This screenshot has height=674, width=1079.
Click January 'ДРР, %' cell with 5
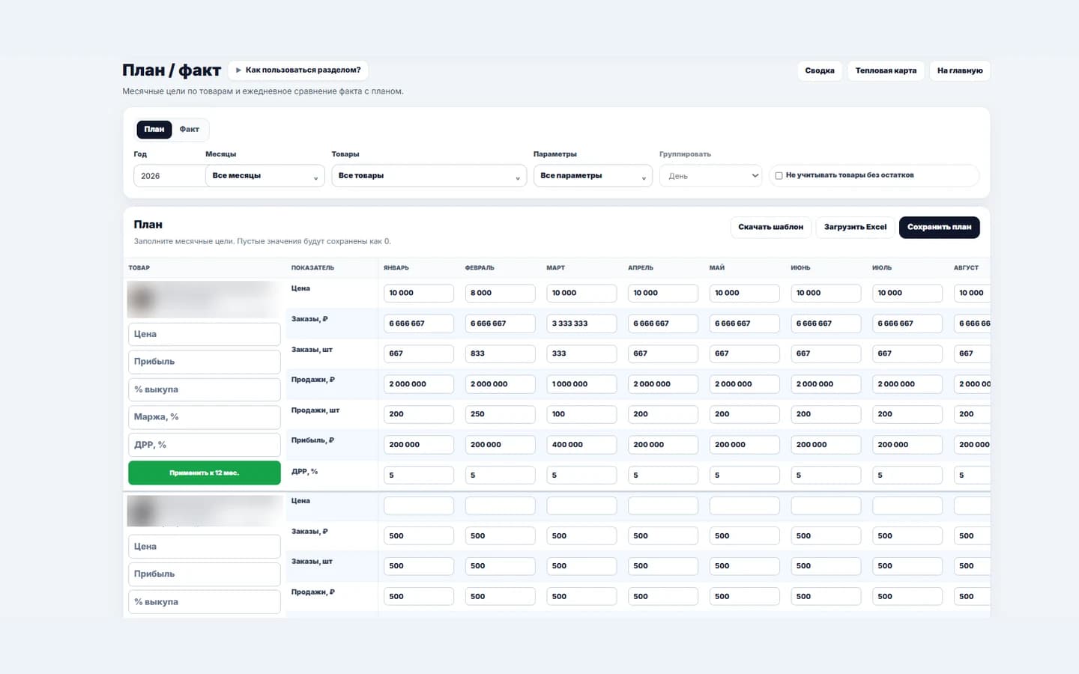pos(419,476)
